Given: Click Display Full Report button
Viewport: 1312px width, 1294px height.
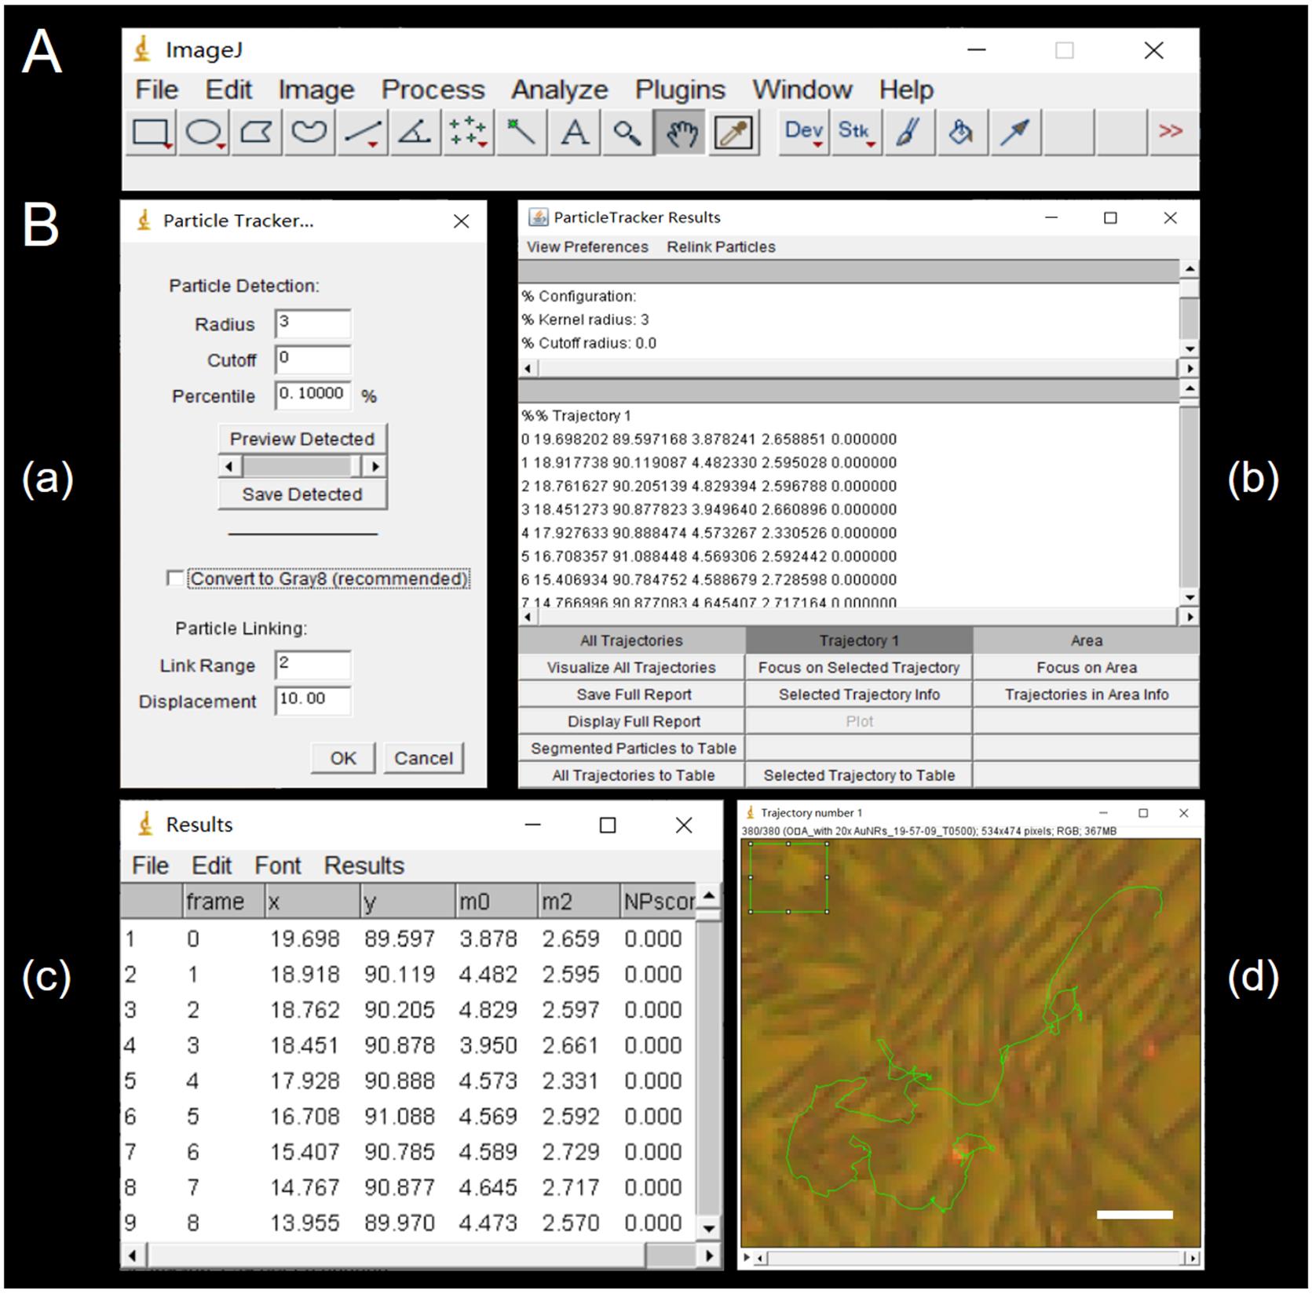Looking at the screenshot, I should click(631, 721).
